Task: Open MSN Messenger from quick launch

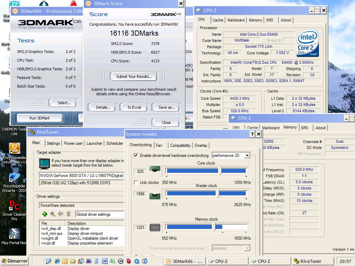Action: coord(113,261)
